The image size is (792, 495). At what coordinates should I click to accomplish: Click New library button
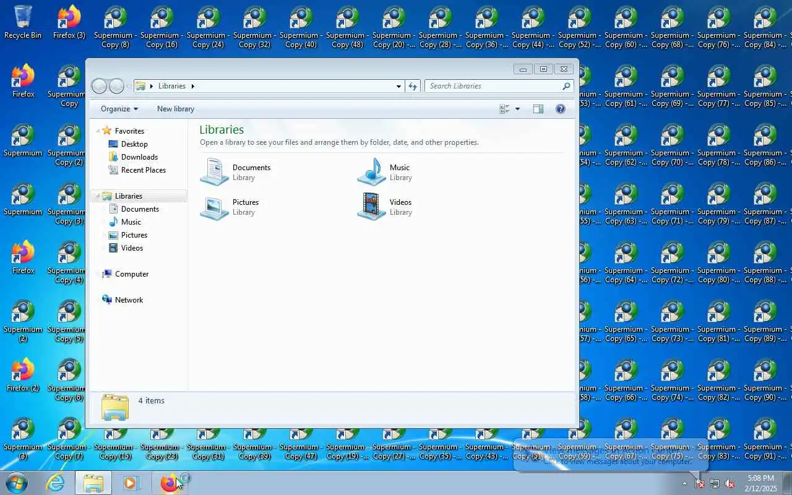tap(176, 109)
